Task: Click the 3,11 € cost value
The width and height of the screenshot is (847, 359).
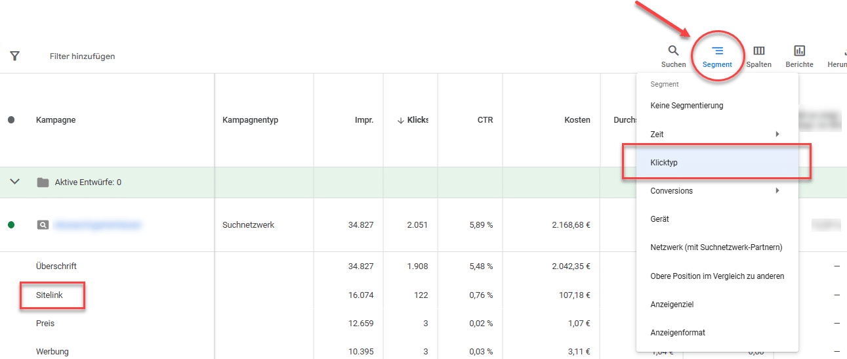Action: pos(580,352)
